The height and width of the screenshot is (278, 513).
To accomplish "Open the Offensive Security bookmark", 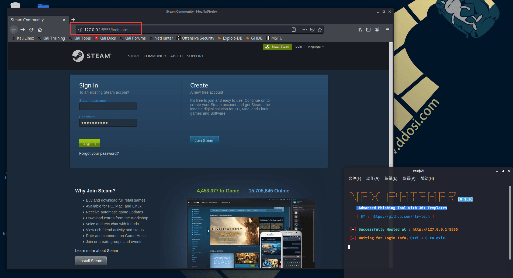I will [x=195, y=38].
